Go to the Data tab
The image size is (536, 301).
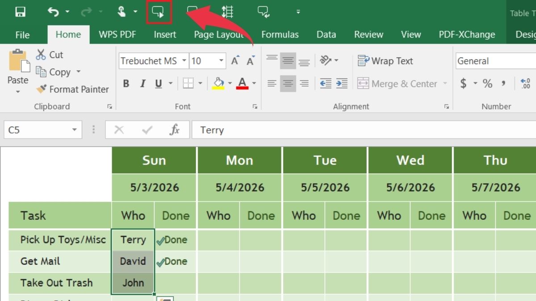click(326, 34)
